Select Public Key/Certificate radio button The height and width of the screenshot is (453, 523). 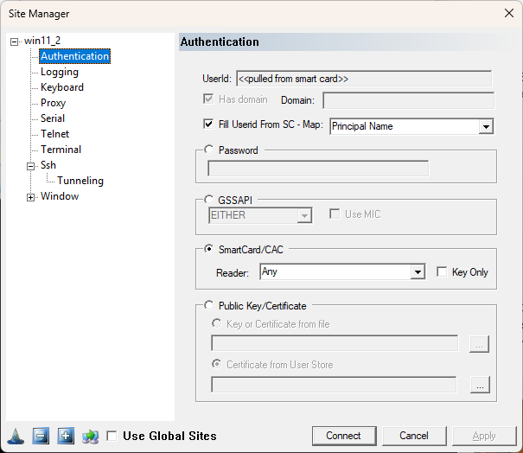click(x=208, y=305)
